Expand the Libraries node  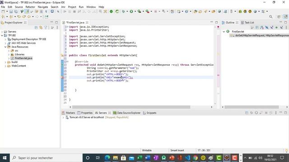9,54
